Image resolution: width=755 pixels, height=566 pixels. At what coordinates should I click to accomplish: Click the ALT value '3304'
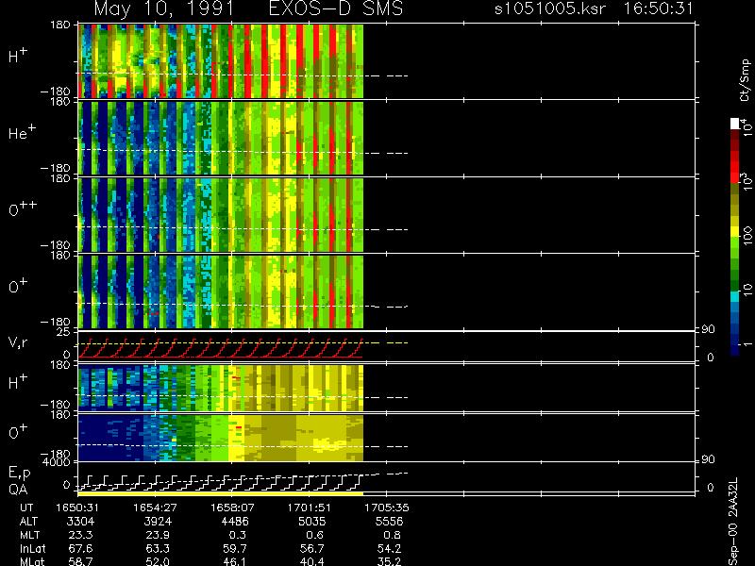click(x=80, y=522)
